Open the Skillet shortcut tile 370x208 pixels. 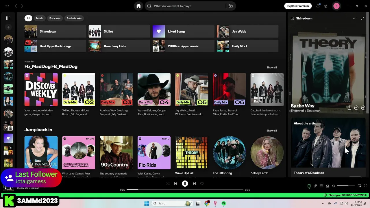(119, 31)
